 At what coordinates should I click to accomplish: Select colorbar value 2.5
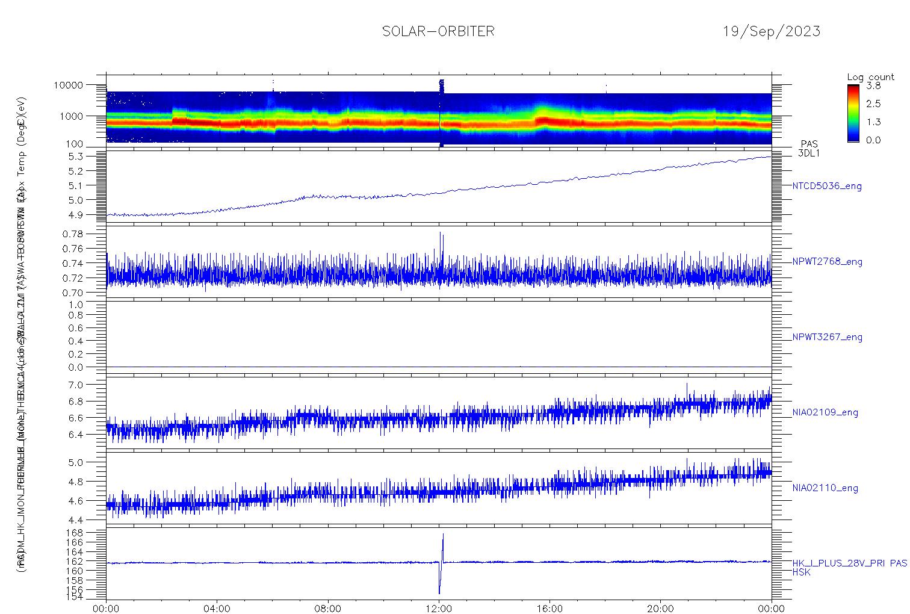point(873,104)
